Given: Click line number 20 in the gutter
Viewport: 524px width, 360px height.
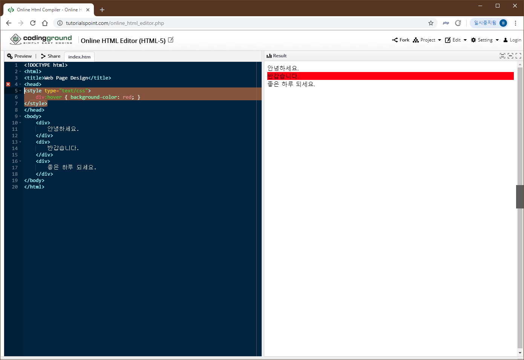Looking at the screenshot, I should click(15, 187).
